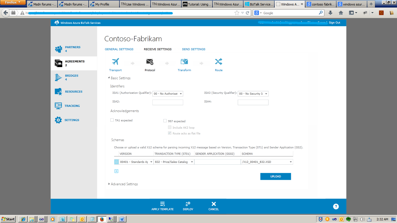The height and width of the screenshot is (223, 397).
Task: Click the ISA4 input field
Action: coord(253,102)
